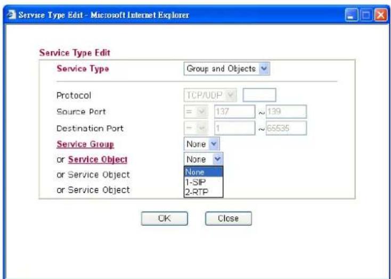
Task: Choose 1-SIP from the Service Object list
Action: click(203, 182)
